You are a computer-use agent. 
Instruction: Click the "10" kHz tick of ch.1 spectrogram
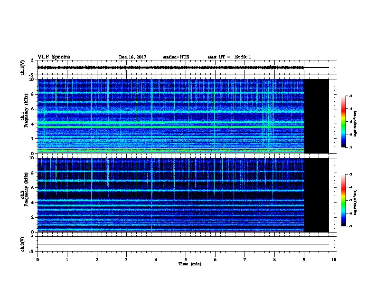tap(32, 79)
